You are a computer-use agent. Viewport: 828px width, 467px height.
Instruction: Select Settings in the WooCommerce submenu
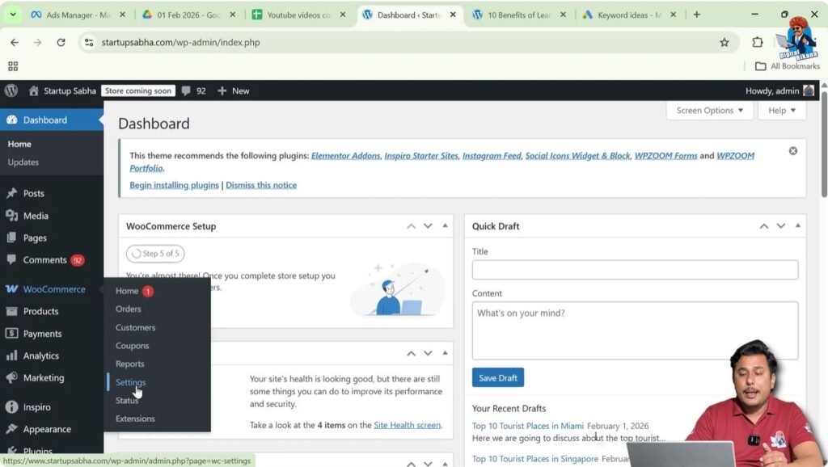click(130, 381)
